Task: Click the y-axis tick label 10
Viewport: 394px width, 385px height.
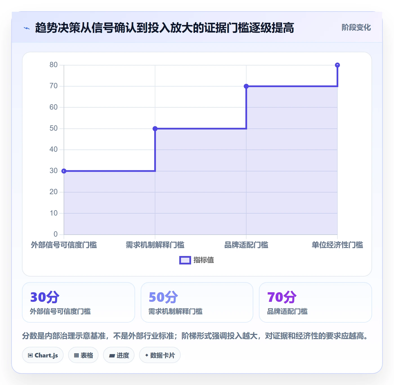Action: (x=53, y=213)
